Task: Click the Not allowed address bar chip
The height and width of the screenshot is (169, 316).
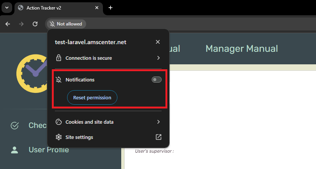Action: click(x=66, y=24)
